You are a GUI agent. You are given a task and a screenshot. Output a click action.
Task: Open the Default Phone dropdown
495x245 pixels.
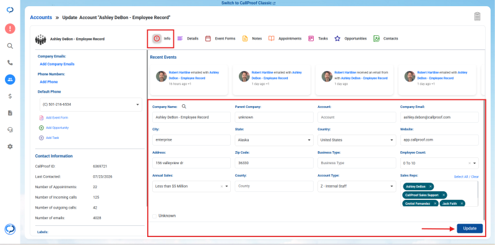point(91,104)
